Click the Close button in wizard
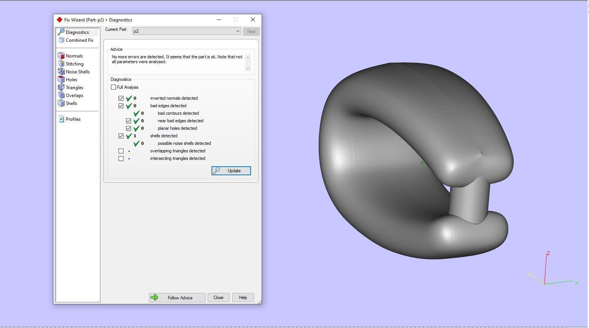This screenshot has width=589, height=328. 218,298
